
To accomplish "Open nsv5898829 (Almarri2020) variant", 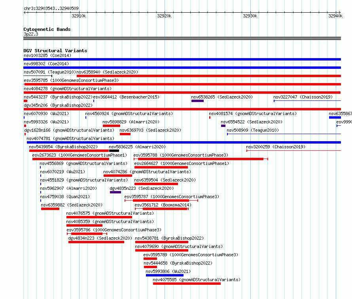I will (x=131, y=122).
